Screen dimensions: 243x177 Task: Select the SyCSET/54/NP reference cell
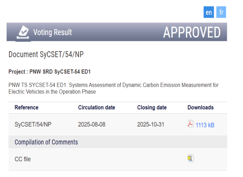[x=33, y=125]
